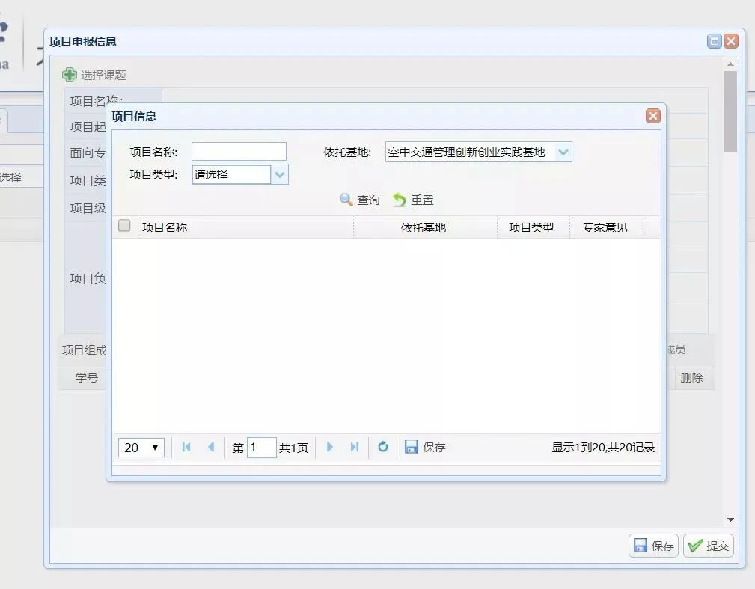755x589 pixels.
Task: Click the 选择课题 green plus icon
Action: point(70,74)
